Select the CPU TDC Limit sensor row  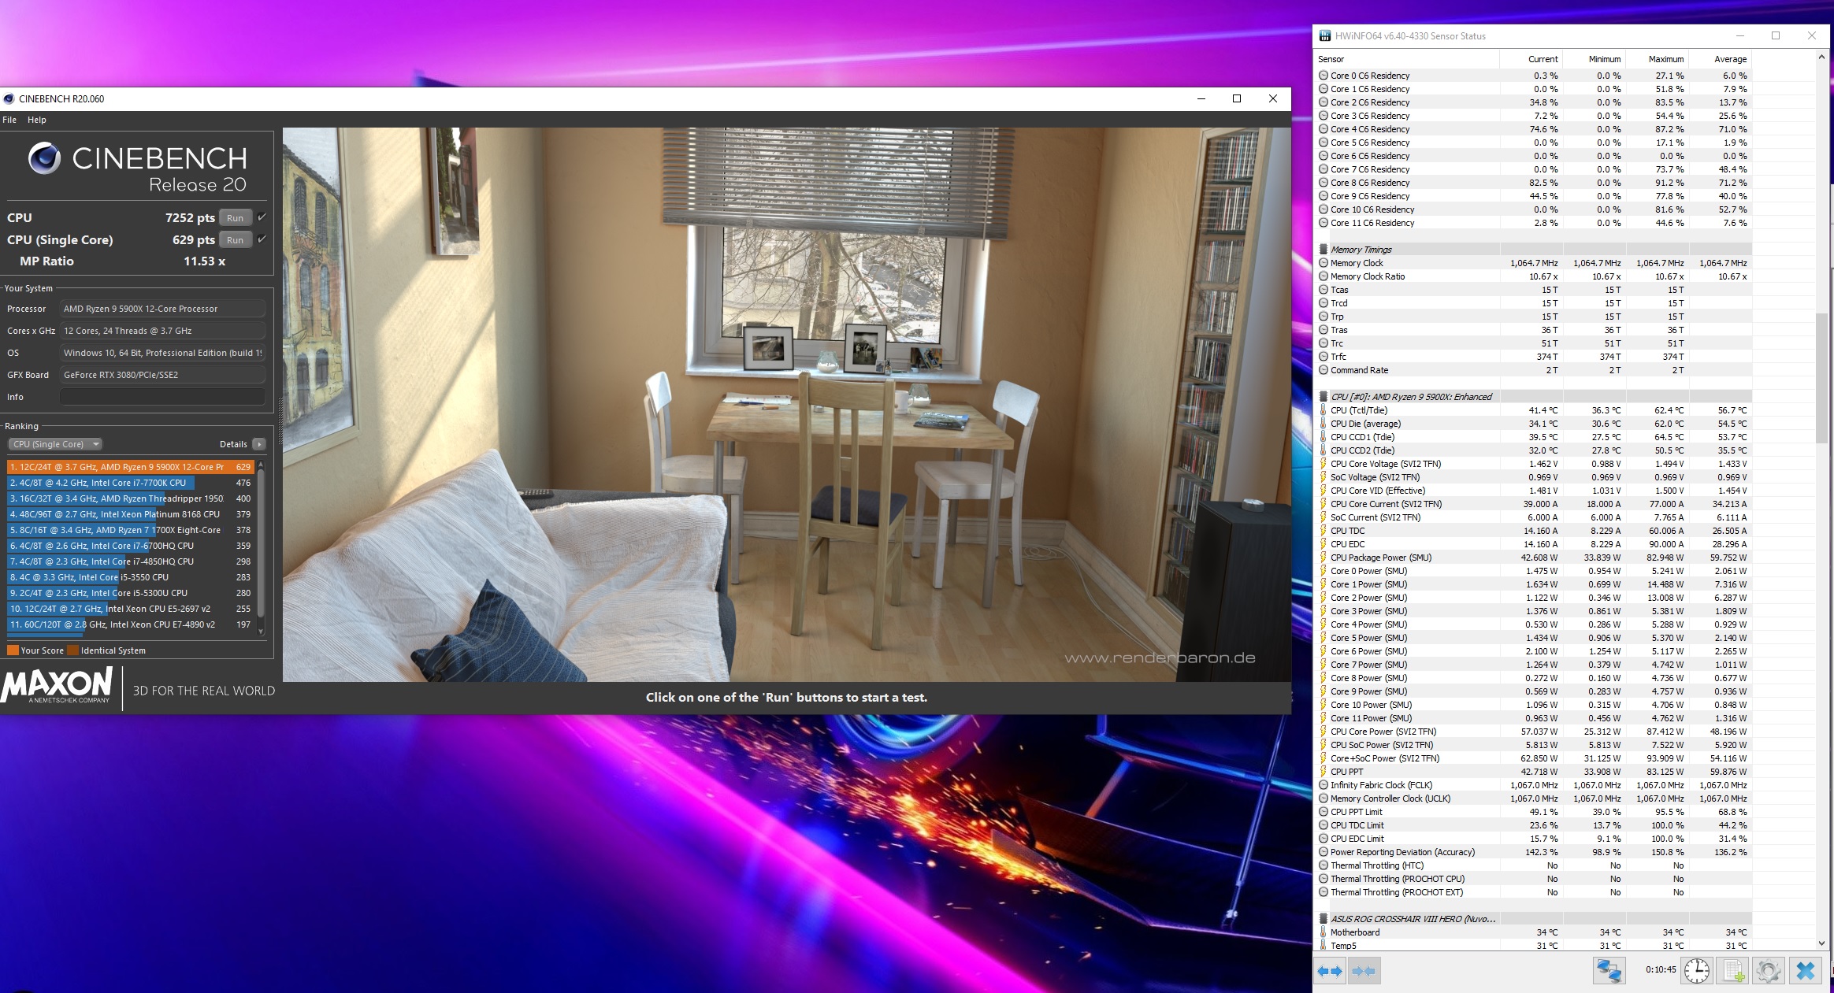(1533, 825)
